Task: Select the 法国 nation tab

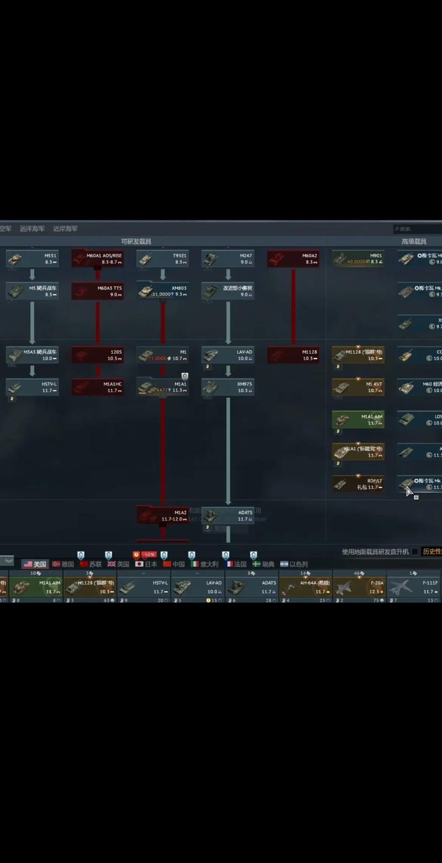Action: click(236, 564)
